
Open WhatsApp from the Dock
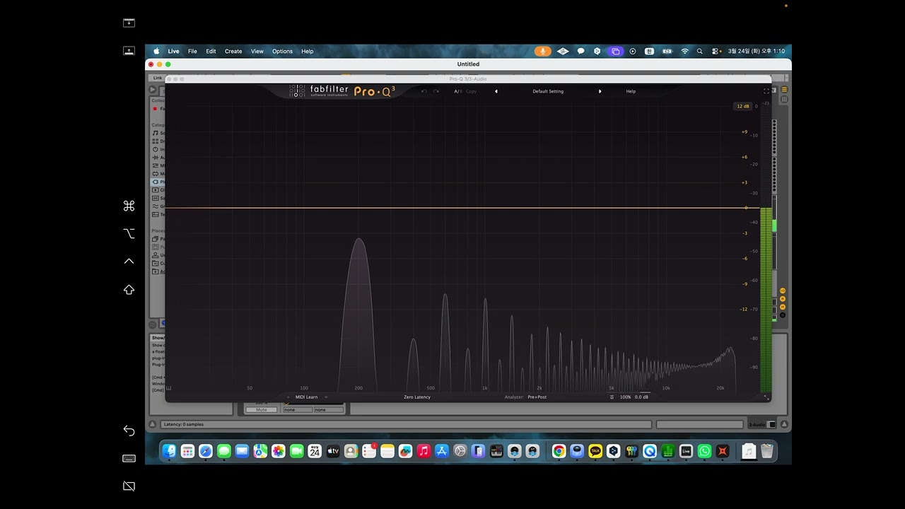tap(704, 451)
